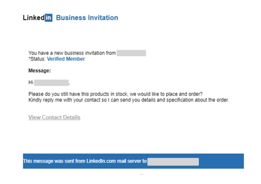This screenshot has width=261, height=184.
Task: Open the Verified Member status link
Action: (x=66, y=59)
